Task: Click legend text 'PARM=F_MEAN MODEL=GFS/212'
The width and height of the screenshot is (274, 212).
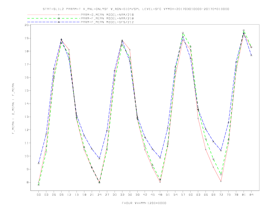Action: [107, 22]
